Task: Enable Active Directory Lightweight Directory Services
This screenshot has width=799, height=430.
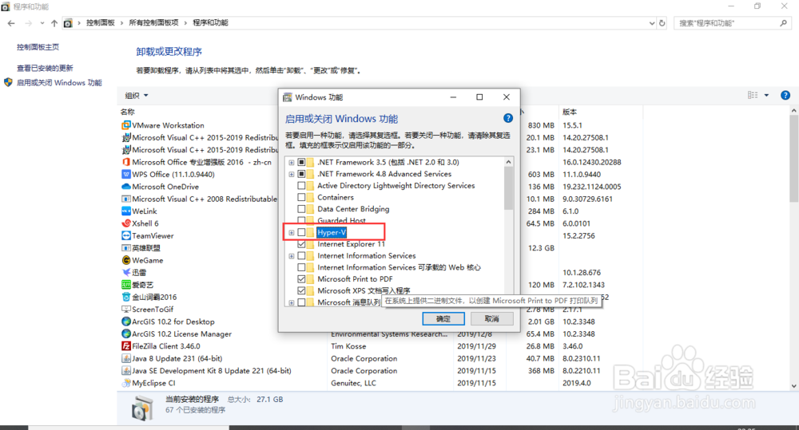Action: [302, 186]
